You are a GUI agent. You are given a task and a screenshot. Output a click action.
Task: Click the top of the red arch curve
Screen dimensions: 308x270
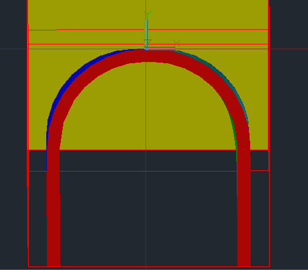pos(148,56)
